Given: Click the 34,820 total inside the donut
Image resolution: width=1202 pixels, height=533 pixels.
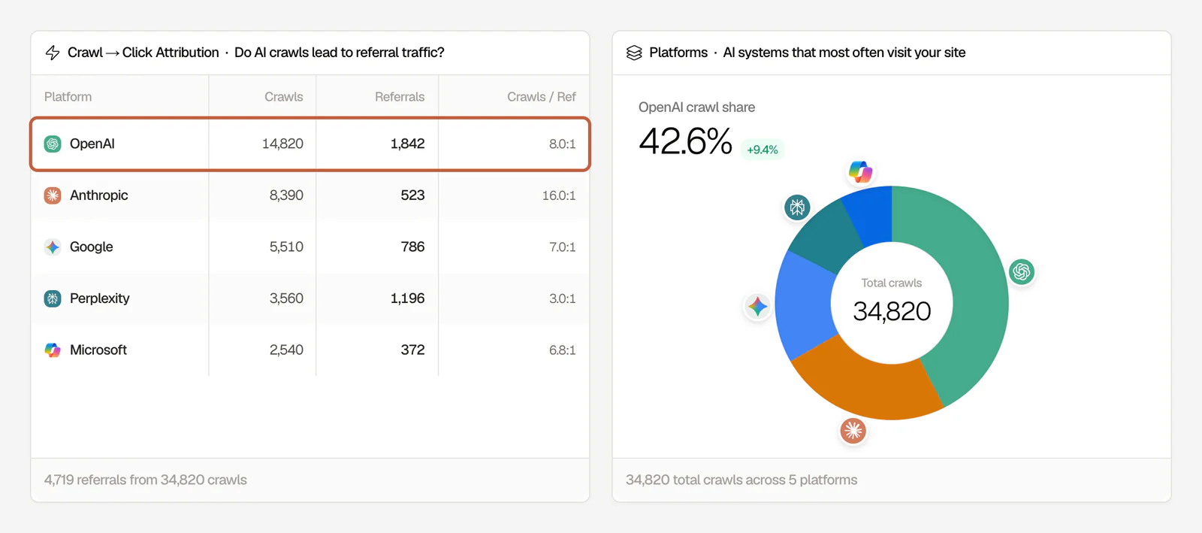Looking at the screenshot, I should pos(892,311).
